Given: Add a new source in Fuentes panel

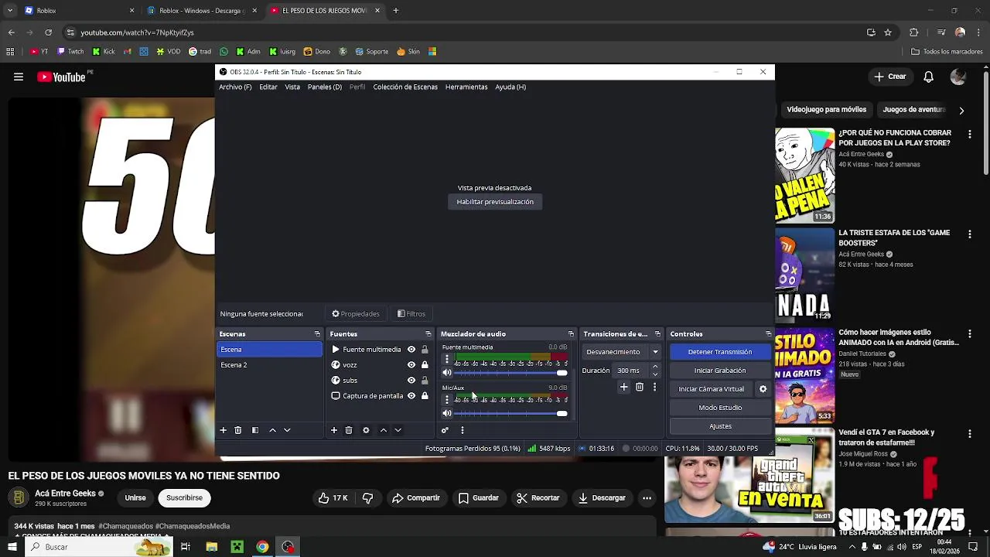Looking at the screenshot, I should (334, 430).
